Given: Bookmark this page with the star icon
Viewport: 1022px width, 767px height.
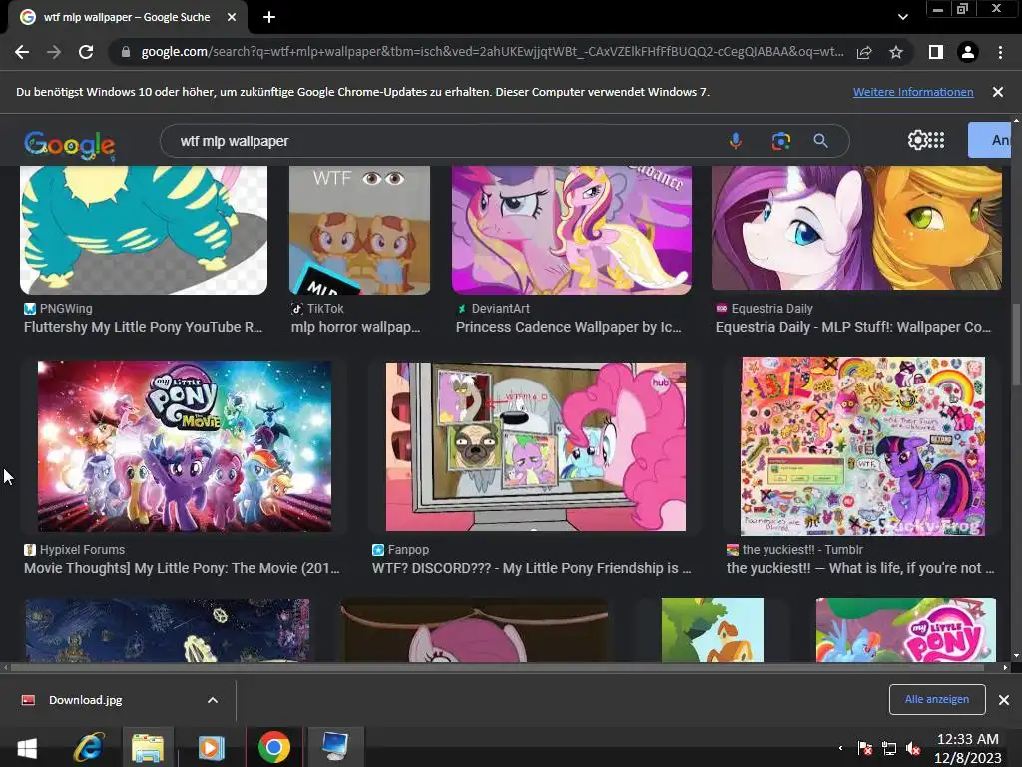Looking at the screenshot, I should (x=896, y=52).
